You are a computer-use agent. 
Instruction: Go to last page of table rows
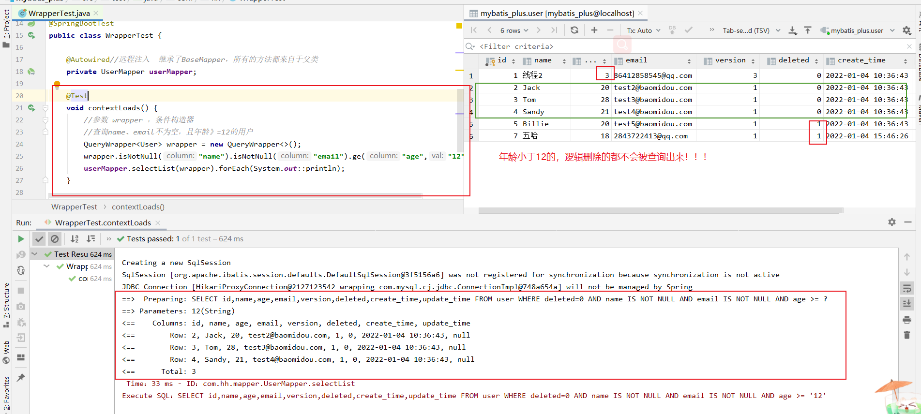(554, 30)
